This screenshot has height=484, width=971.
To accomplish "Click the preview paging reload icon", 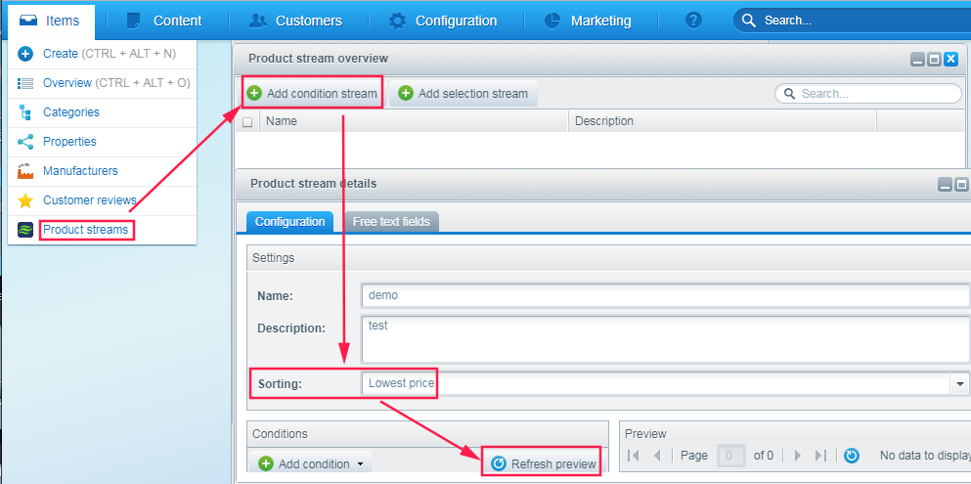I will point(852,456).
